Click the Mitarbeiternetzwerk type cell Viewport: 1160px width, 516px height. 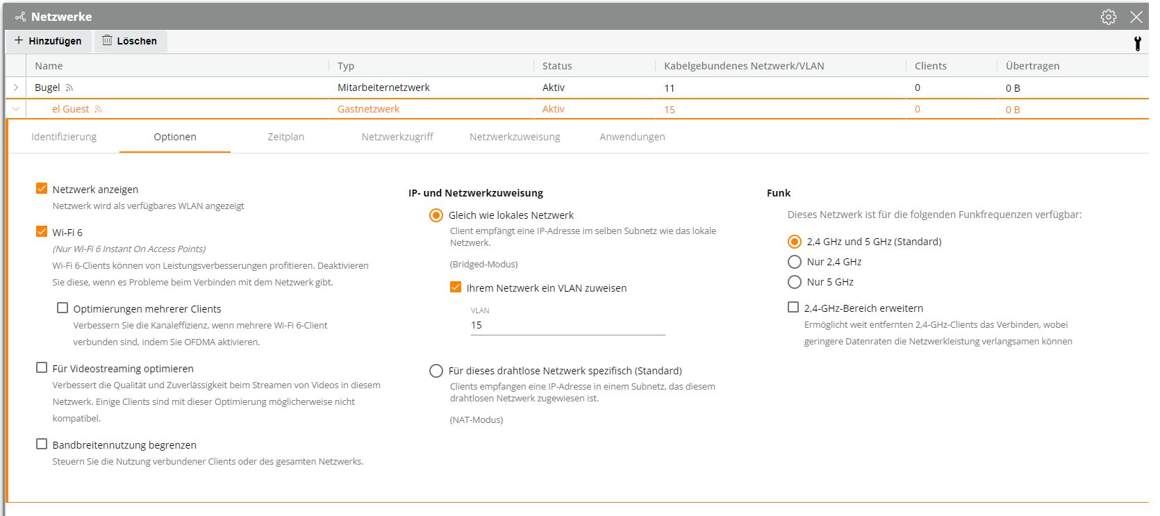pos(383,88)
